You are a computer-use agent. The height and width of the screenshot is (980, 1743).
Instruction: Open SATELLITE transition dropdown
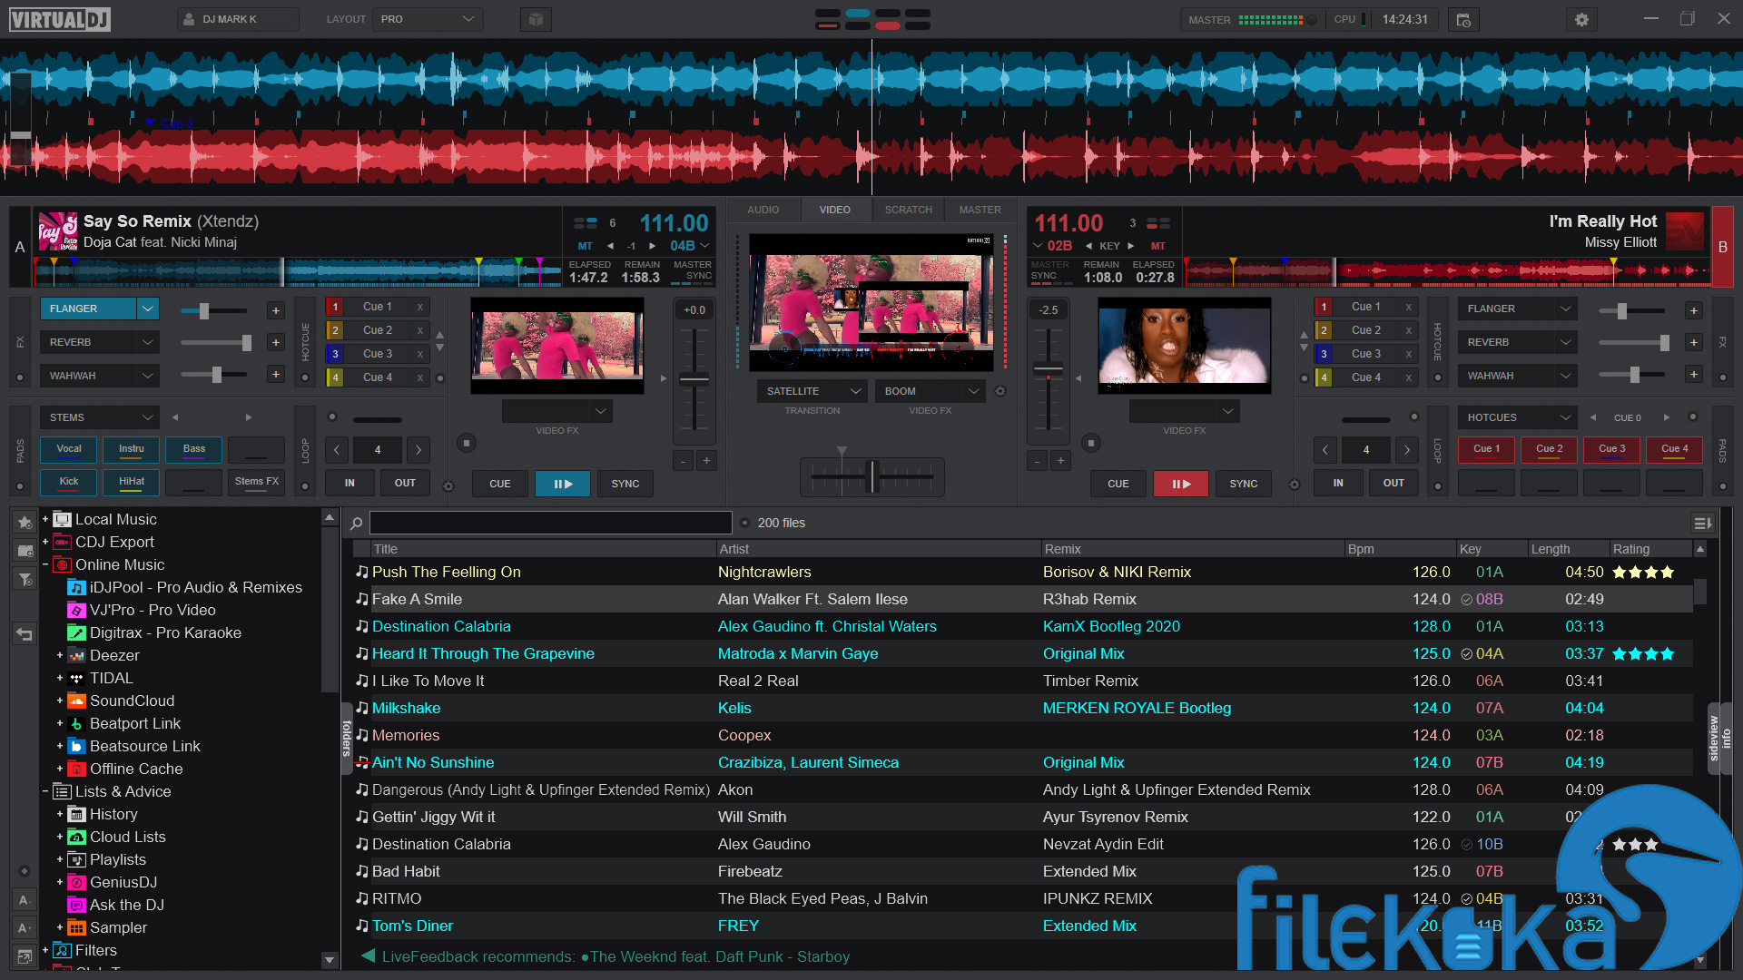coord(812,391)
